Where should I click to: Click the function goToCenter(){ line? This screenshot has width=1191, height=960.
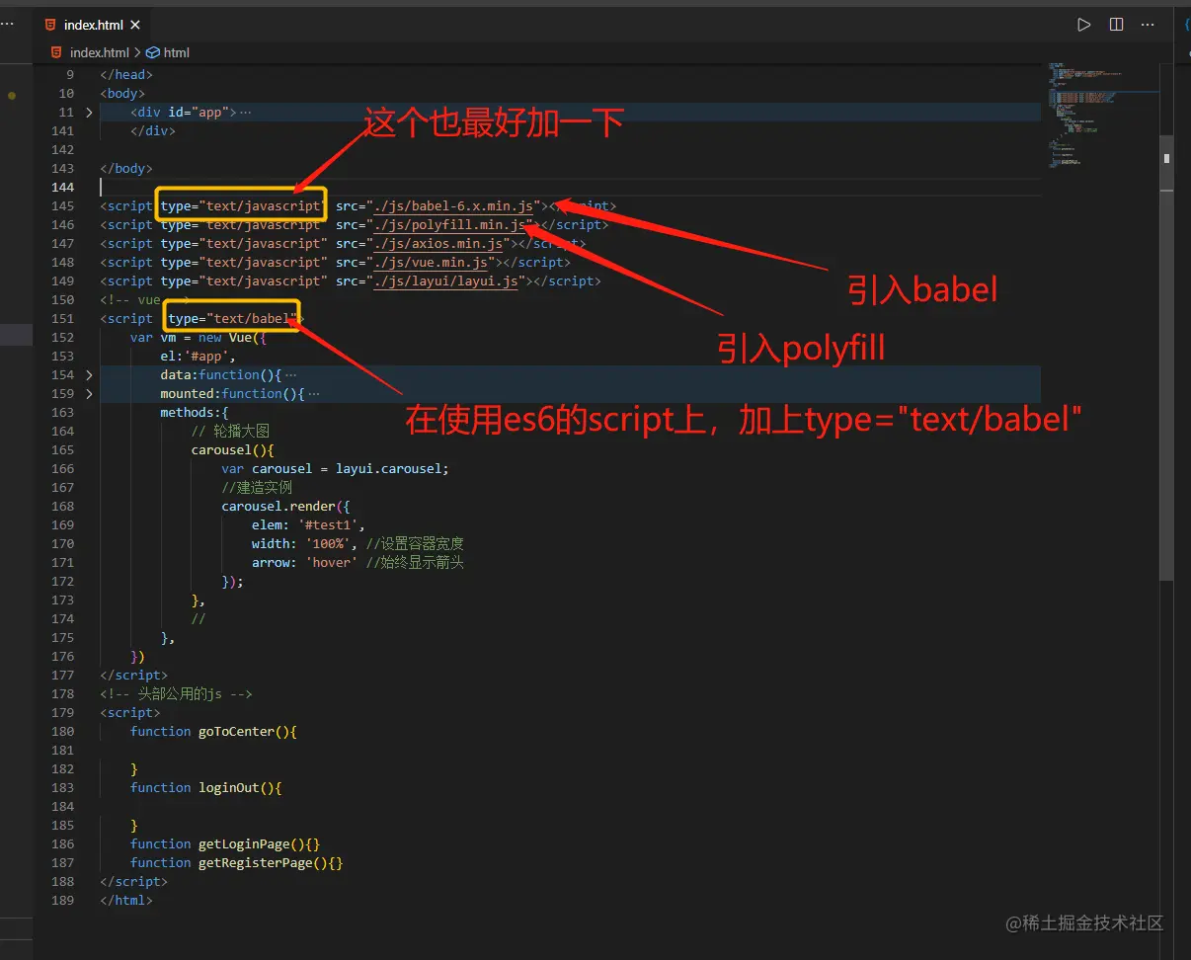[x=213, y=731]
